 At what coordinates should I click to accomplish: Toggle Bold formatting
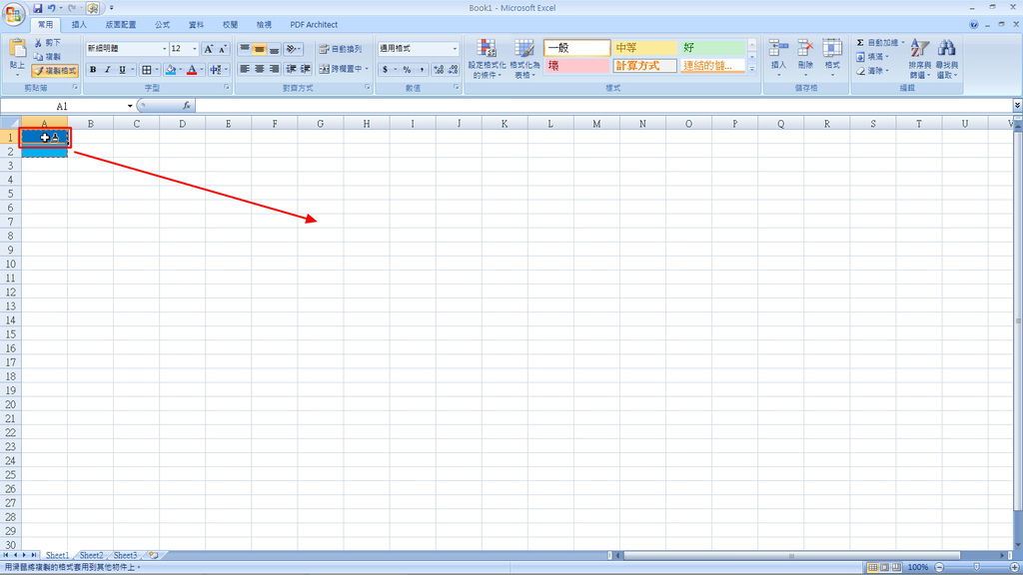pos(93,70)
